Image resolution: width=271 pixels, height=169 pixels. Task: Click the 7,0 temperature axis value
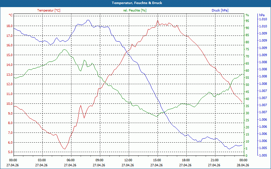pyautogui.click(x=11, y=132)
